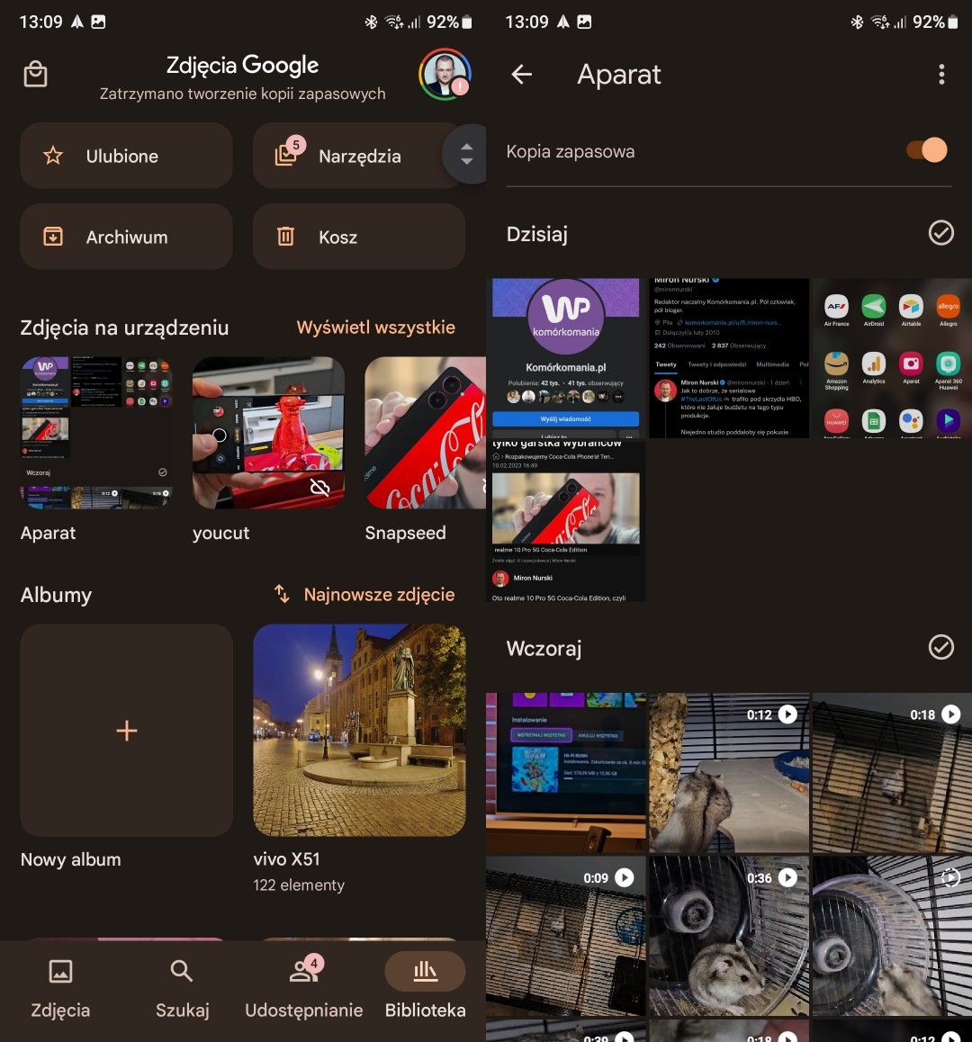The image size is (972, 1042).
Task: Play the 0:09 cage video
Action: click(566, 936)
